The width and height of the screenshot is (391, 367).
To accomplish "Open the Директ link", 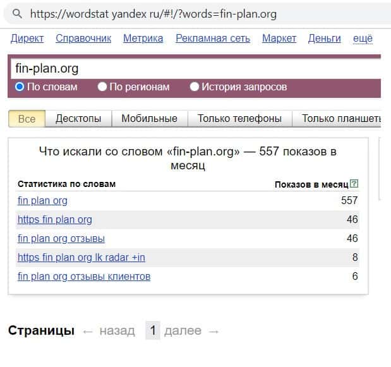I will [x=27, y=39].
